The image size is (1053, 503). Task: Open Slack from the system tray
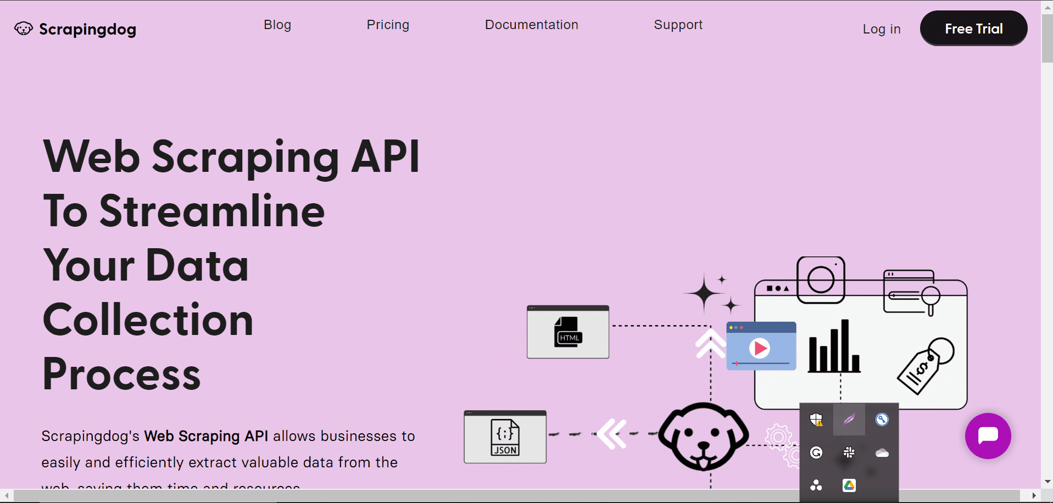pos(849,452)
